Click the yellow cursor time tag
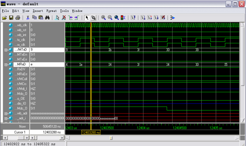Viewport: 246px width, 146px height. tap(91, 132)
